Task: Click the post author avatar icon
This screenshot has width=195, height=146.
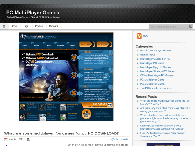Action: [x=28, y=139]
